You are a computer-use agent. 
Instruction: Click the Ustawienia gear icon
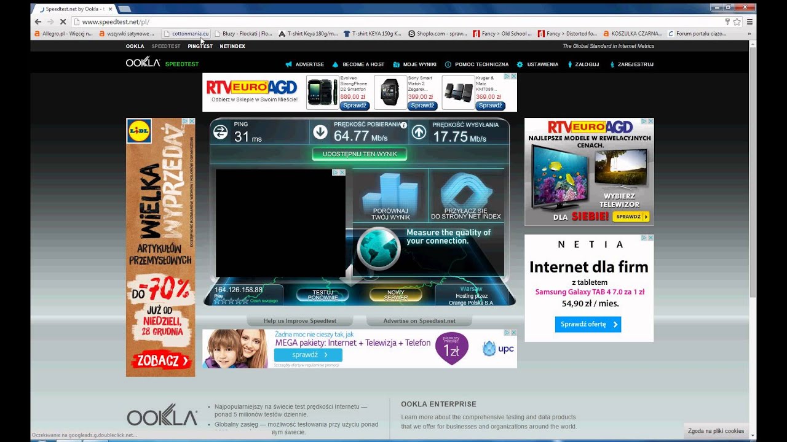pos(520,64)
